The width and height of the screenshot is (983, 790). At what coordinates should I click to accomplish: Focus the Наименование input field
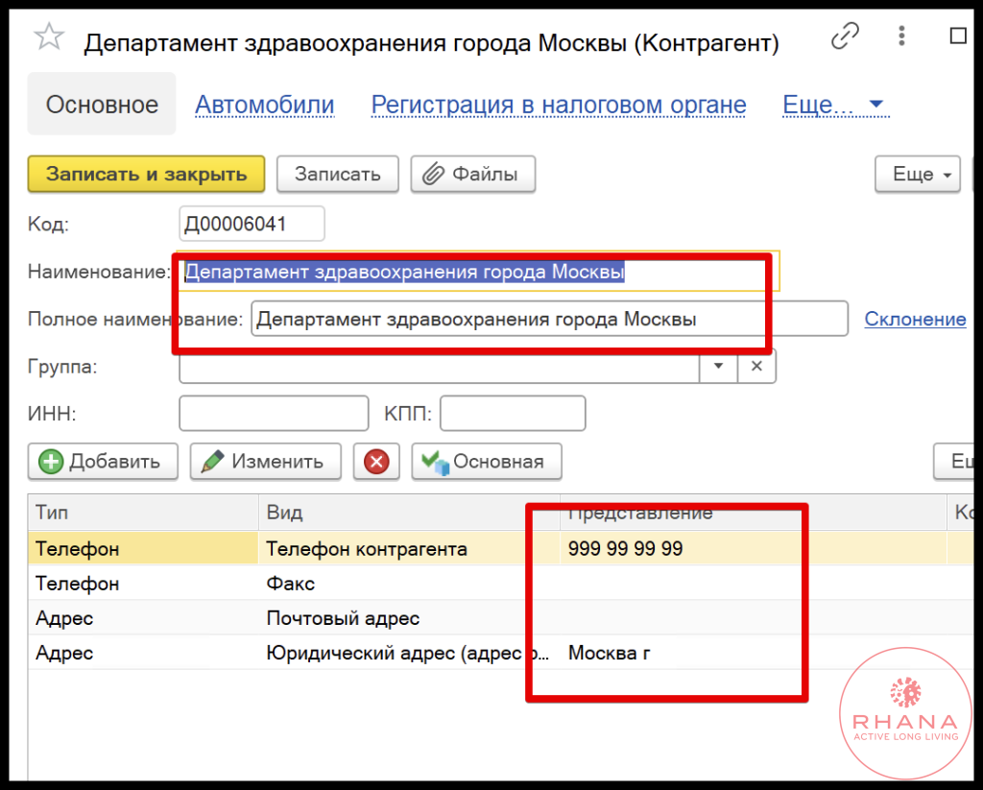pyautogui.click(x=479, y=272)
